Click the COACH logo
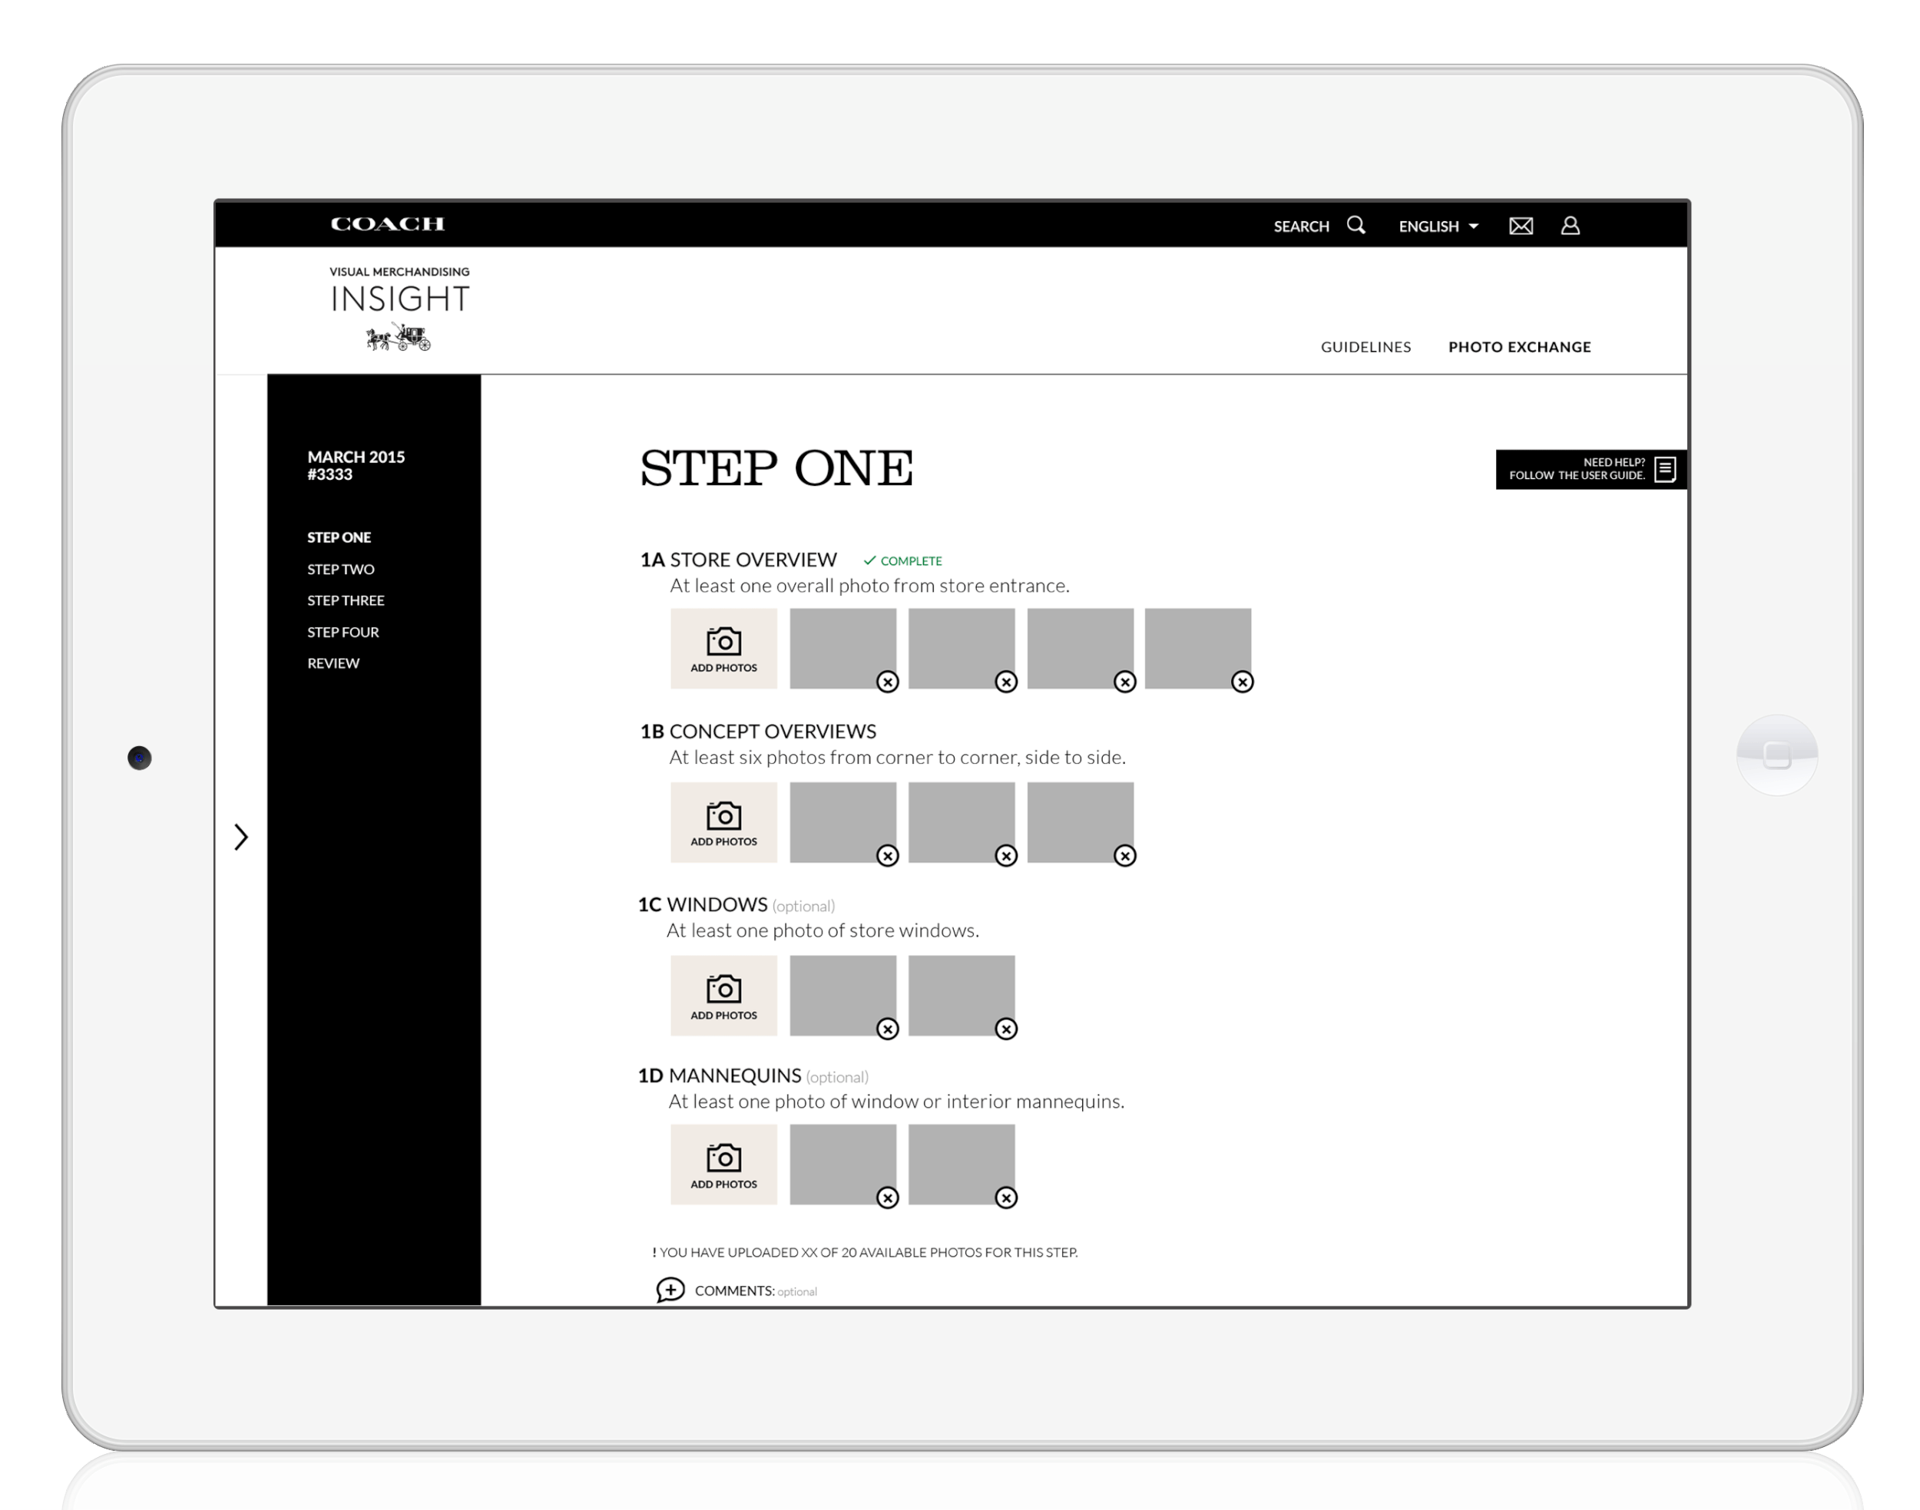Viewport: 1920px width, 1510px height. 387,225
